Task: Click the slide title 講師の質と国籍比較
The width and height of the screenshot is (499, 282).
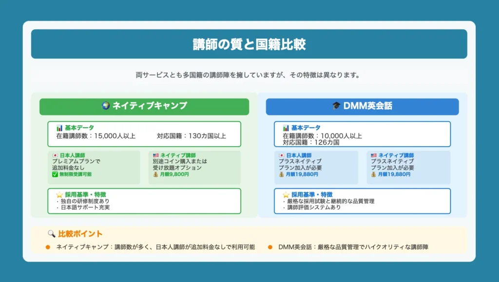Action: (249, 44)
